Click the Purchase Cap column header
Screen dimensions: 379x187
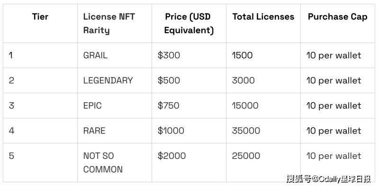pos(338,17)
